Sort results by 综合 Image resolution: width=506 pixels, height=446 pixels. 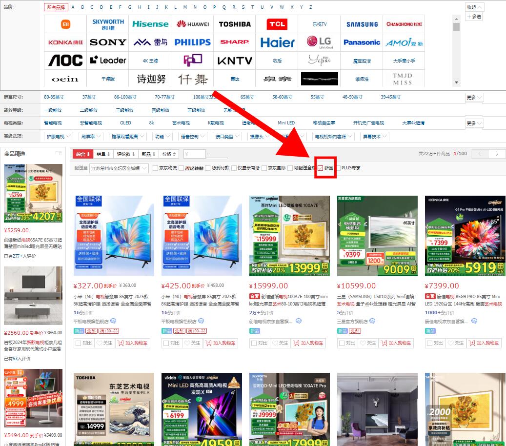pos(83,154)
